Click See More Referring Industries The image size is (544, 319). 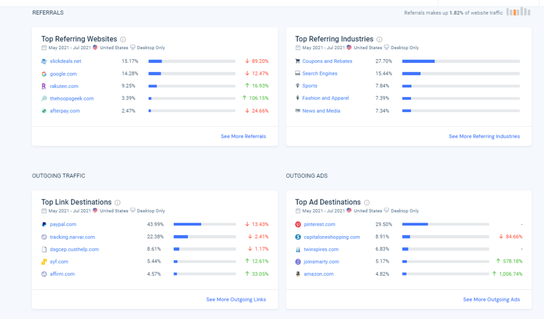click(x=484, y=136)
